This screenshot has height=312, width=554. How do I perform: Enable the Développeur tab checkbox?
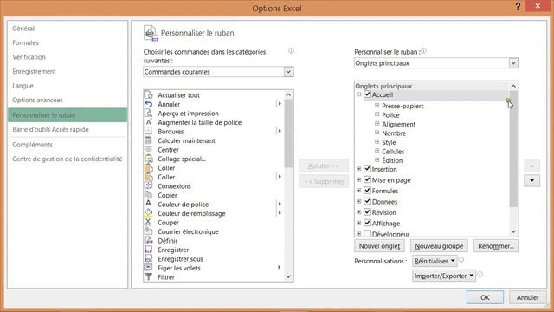(x=367, y=233)
